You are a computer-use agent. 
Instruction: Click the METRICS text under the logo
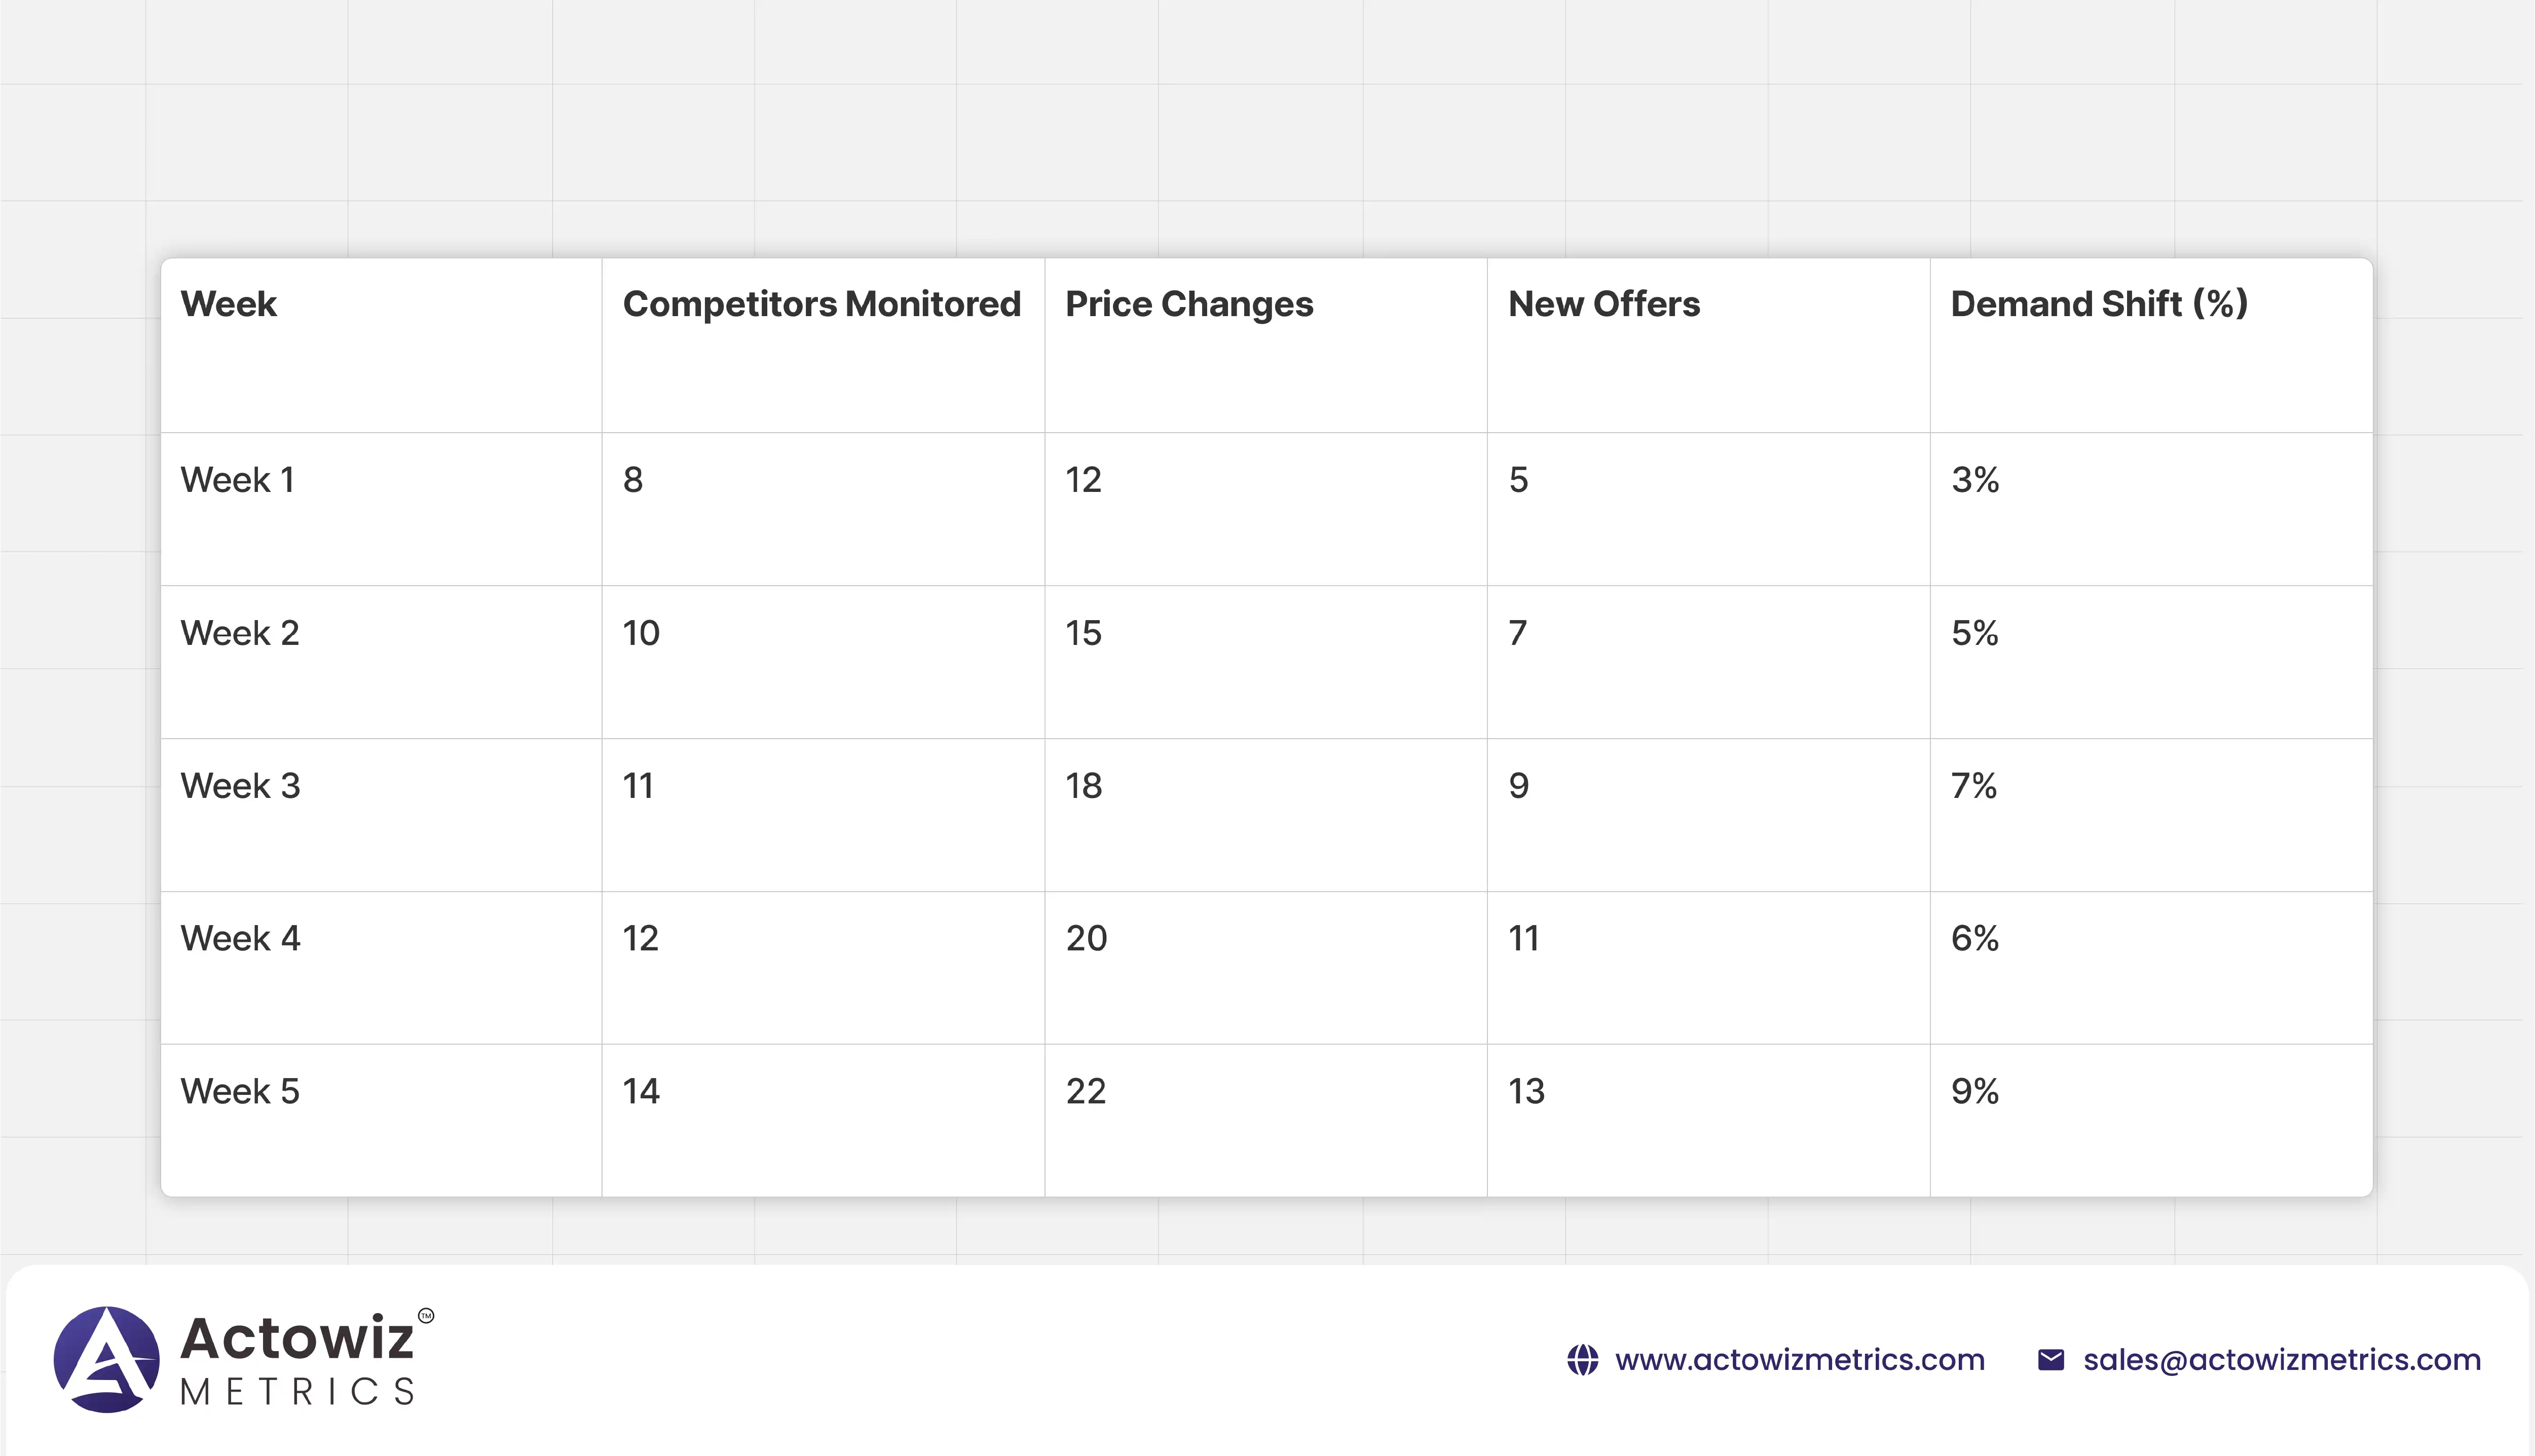coord(297,1392)
